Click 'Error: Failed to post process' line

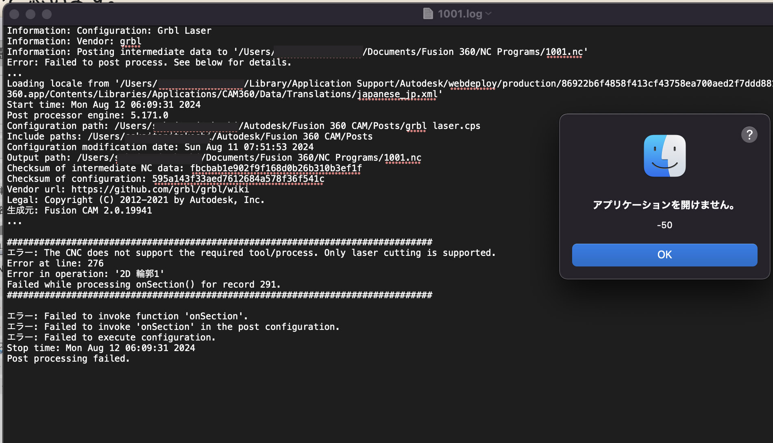click(149, 62)
